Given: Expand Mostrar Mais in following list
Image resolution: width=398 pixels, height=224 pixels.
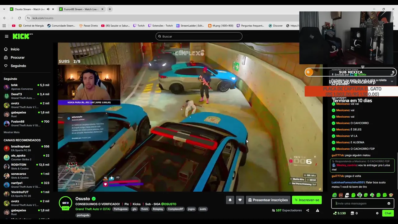Looking at the screenshot, I should point(12,132).
